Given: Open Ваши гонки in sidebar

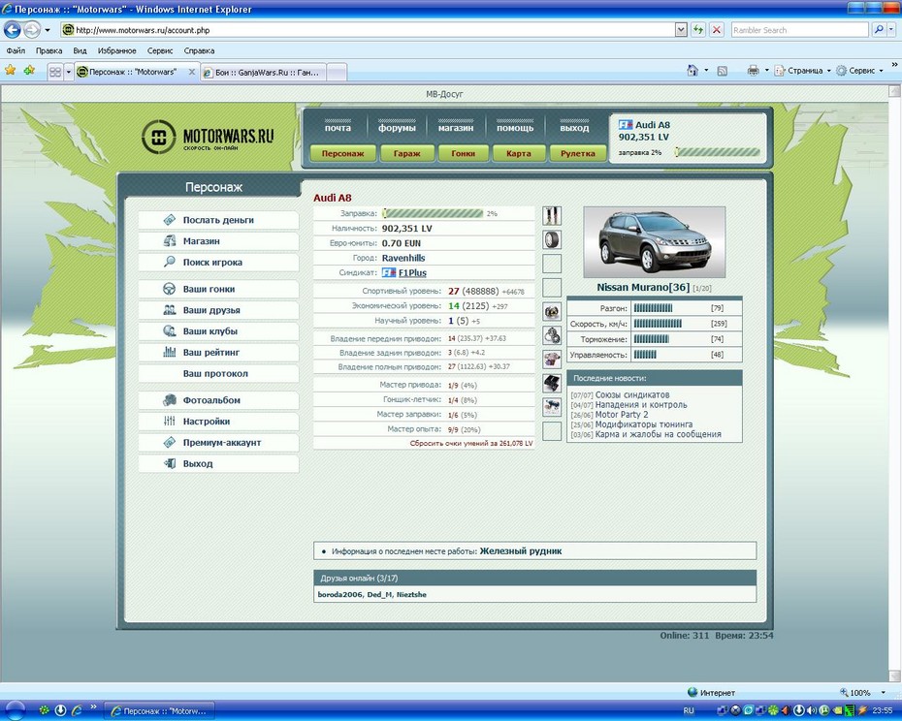Looking at the screenshot, I should 218,289.
